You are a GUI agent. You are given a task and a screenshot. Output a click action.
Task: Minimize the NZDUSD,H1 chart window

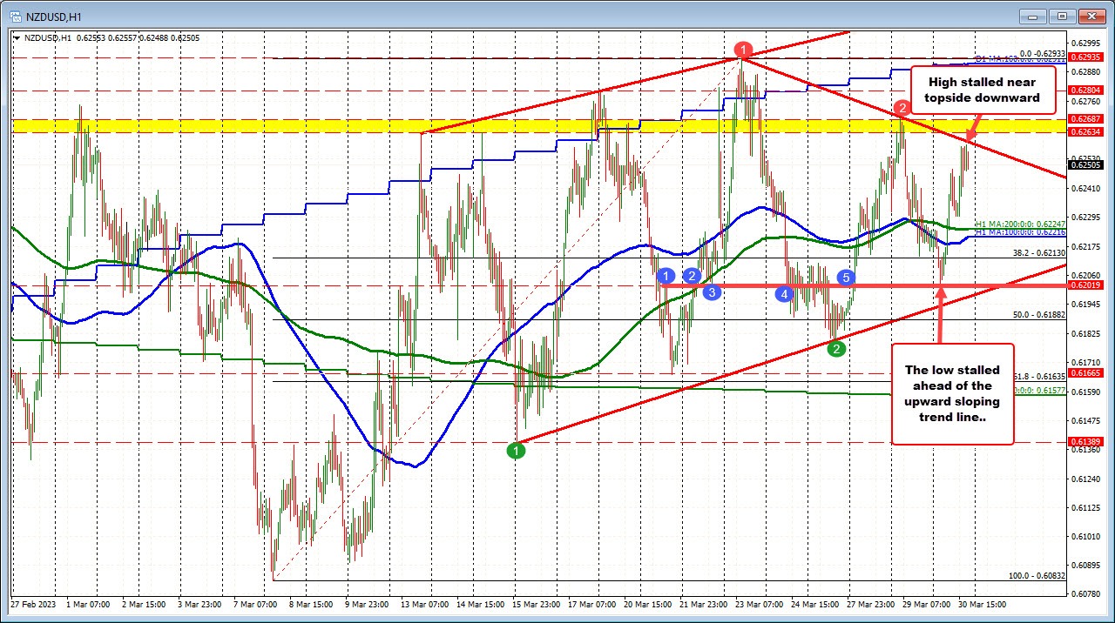tap(1034, 16)
